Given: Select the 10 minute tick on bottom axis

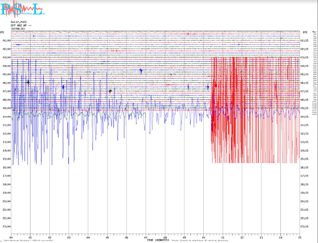Looking at the screenshot, I should 203,237.
